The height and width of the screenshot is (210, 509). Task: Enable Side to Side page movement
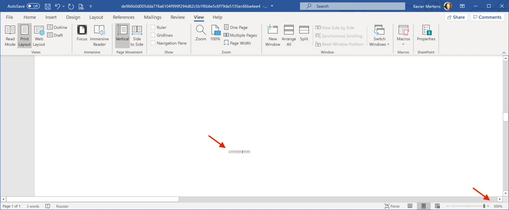click(137, 36)
